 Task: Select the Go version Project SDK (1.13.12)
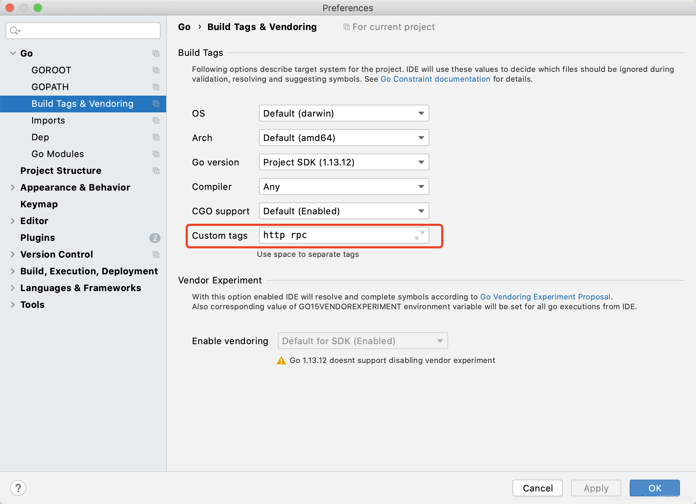pos(343,162)
